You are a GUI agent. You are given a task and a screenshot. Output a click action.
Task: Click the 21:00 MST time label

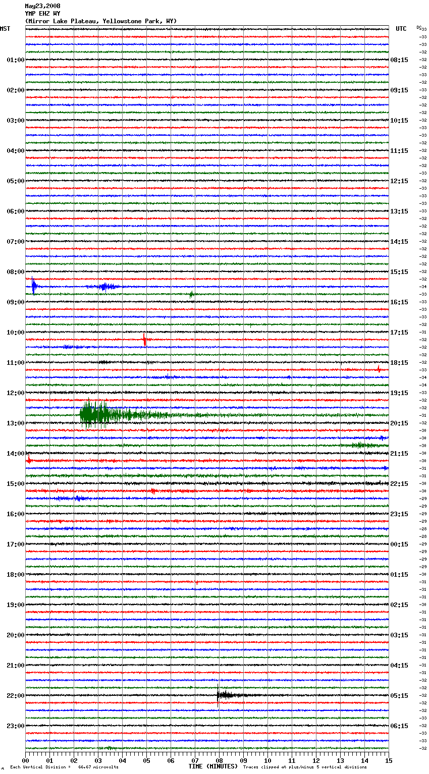coord(15,666)
